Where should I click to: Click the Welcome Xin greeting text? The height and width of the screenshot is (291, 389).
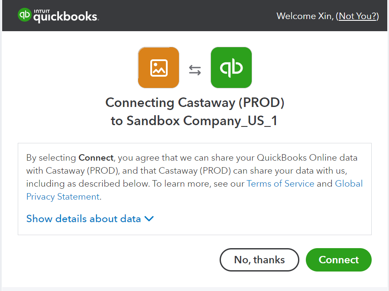point(305,16)
